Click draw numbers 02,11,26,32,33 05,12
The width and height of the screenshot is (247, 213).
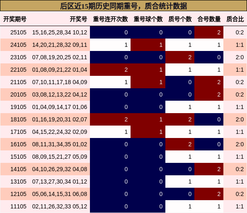pos(60,206)
